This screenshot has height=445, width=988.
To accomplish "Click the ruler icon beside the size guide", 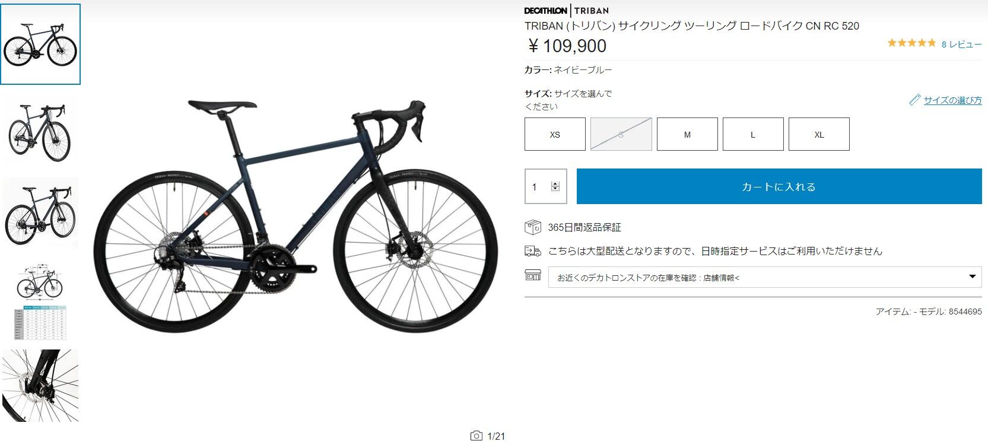I will coord(914,100).
